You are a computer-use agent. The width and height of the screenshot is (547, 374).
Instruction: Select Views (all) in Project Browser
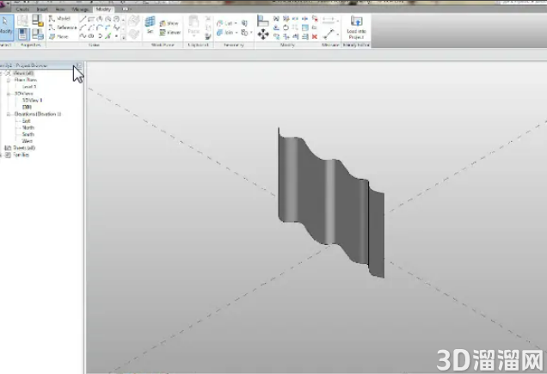23,73
